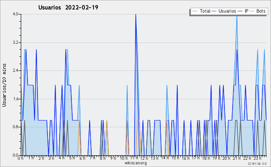Click the y-axis value 0.8
This screenshot has width=271, height=167.
point(15,127)
